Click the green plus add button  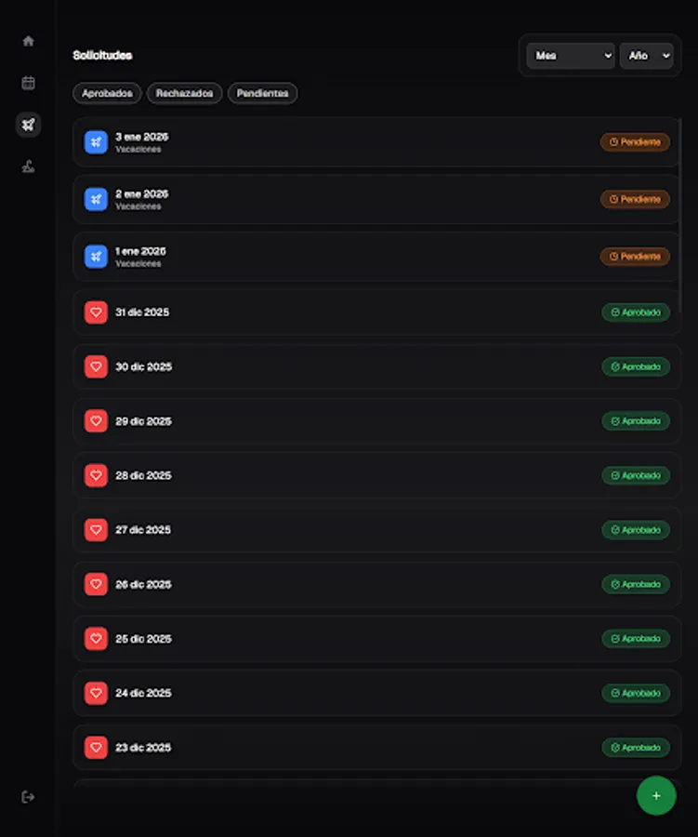pyautogui.click(x=656, y=795)
